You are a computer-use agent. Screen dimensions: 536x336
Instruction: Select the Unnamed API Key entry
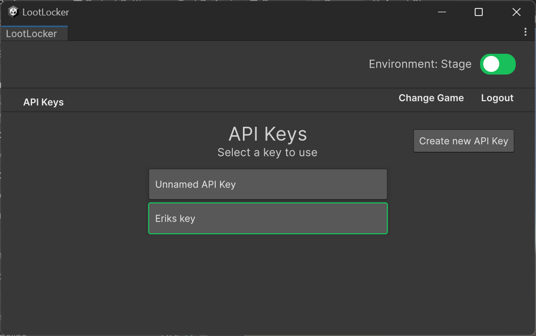267,185
